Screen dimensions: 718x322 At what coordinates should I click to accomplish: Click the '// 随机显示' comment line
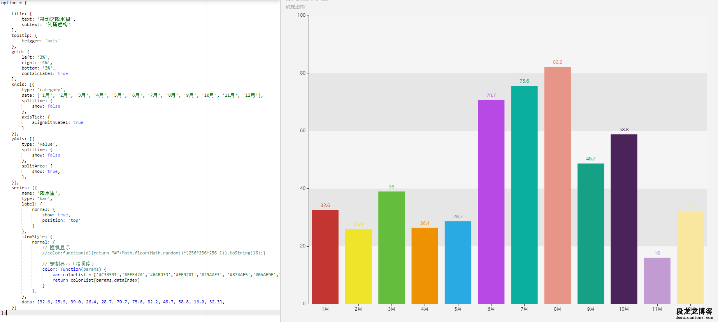tap(56, 247)
